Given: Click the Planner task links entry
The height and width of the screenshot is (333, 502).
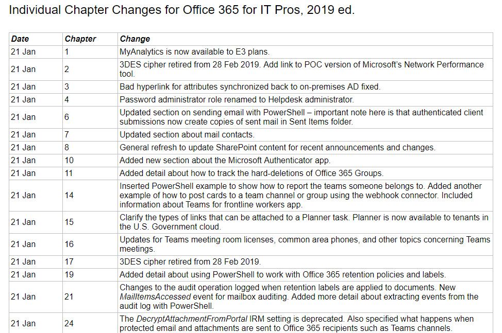Looking at the screenshot, I should click(x=304, y=222).
